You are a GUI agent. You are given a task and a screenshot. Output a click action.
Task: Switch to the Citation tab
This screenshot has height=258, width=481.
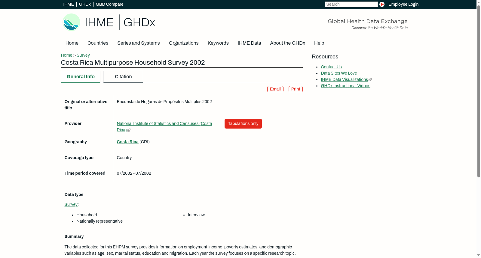[123, 77]
